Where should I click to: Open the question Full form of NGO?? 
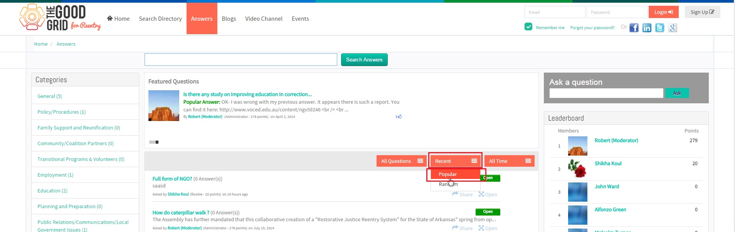pos(172,179)
